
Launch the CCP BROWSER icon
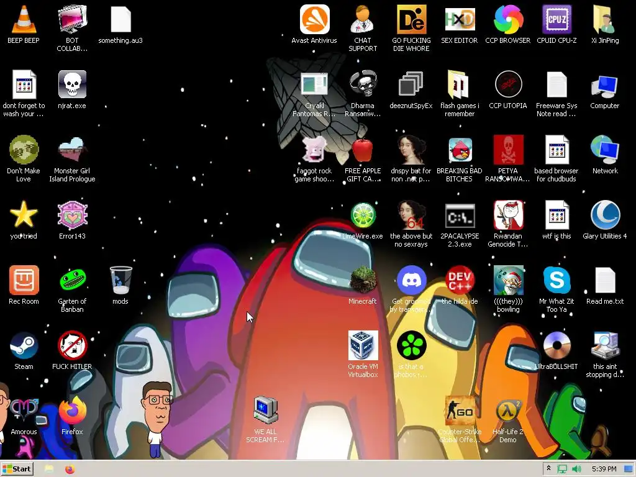(508, 19)
